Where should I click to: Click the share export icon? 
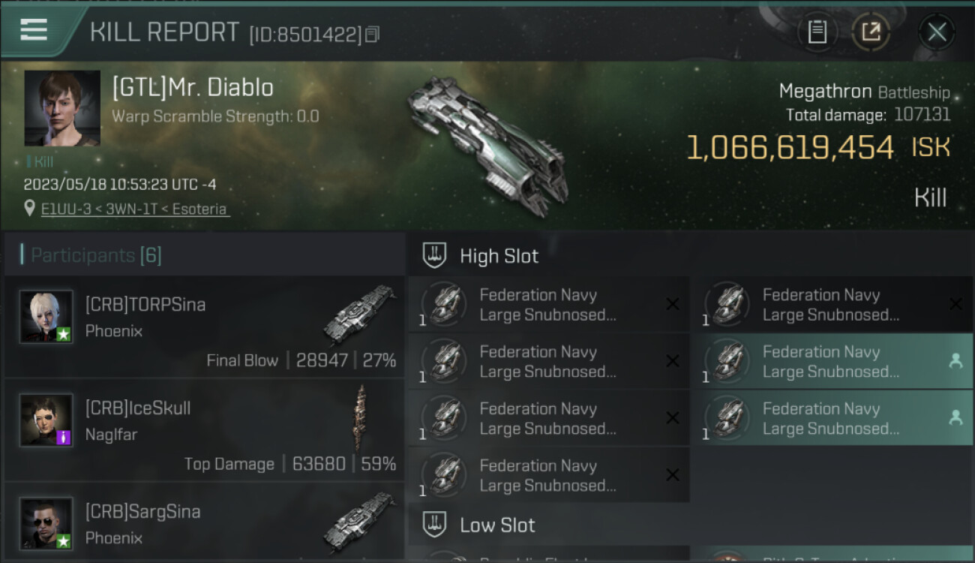(x=871, y=32)
